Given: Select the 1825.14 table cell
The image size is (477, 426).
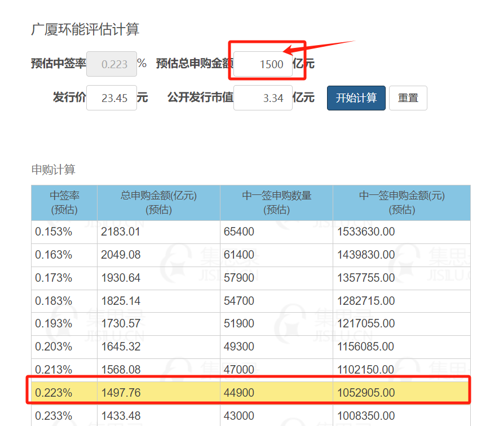Looking at the screenshot, I should [158, 301].
